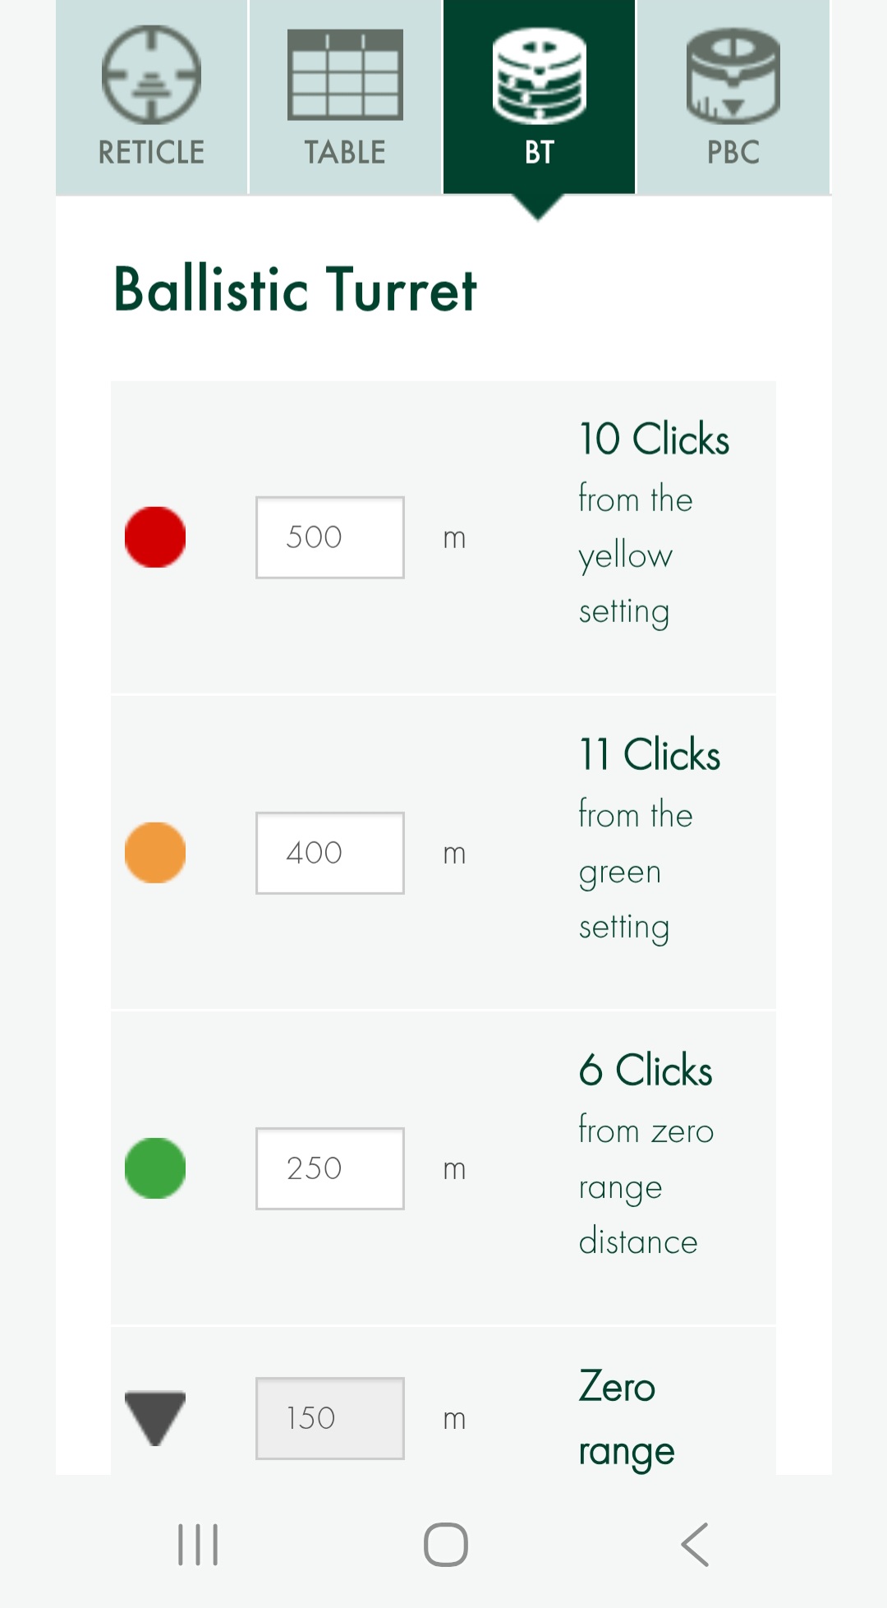The width and height of the screenshot is (887, 1608).
Task: Tap the Table grid icon
Action: 345,75
